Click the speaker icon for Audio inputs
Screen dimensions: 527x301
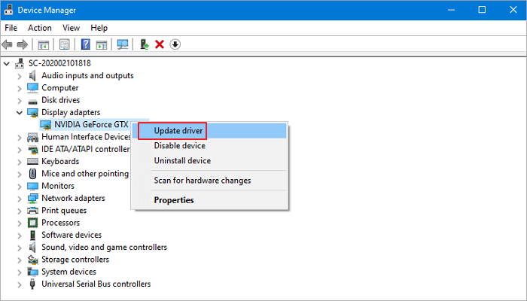point(32,75)
